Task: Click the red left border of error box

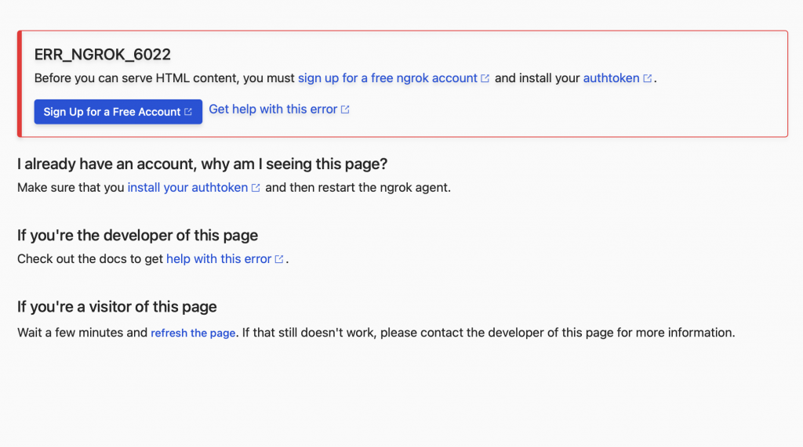Action: click(20, 84)
